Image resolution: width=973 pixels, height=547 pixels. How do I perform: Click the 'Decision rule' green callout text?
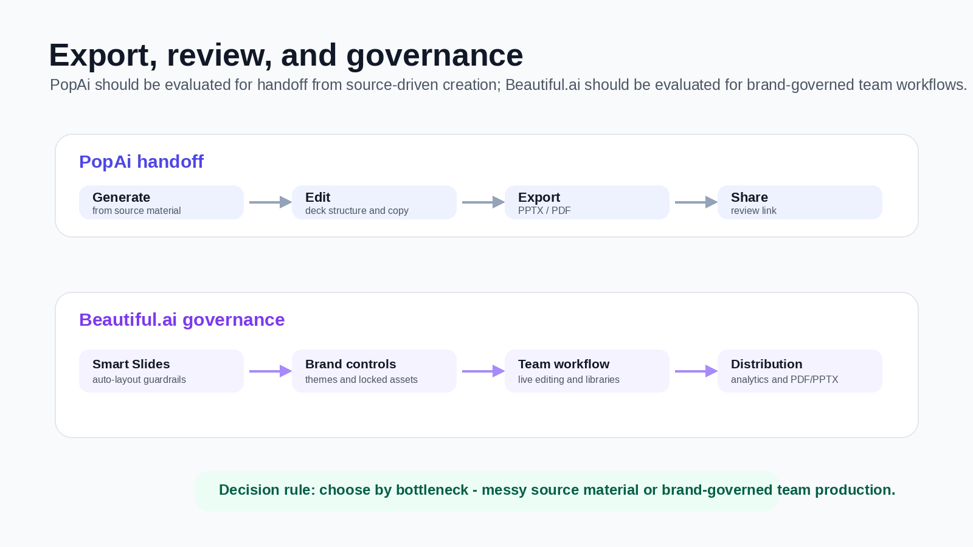click(x=557, y=490)
